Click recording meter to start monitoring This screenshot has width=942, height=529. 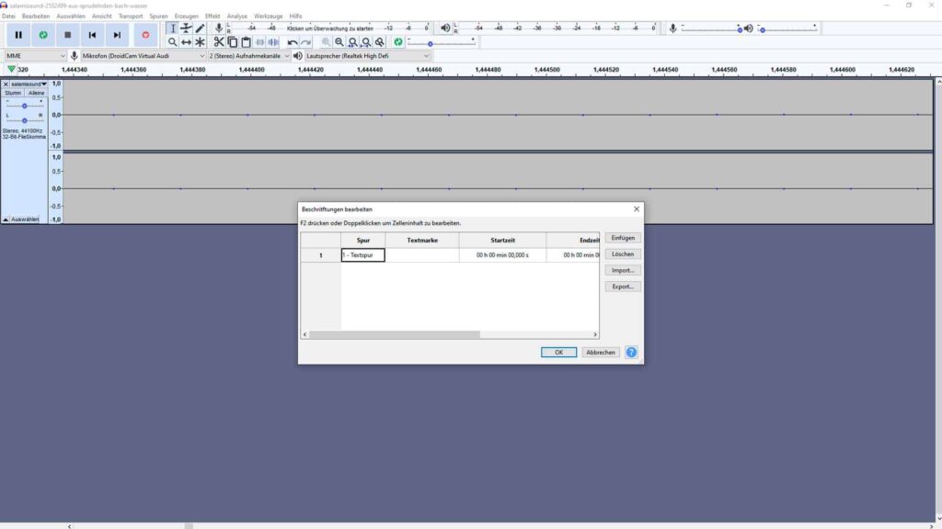coord(330,28)
